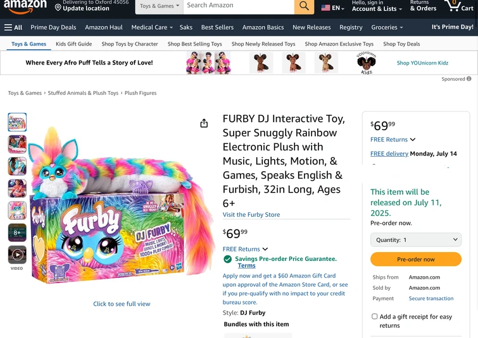Click the YOUnicorn Kidz ad logo

coord(366,63)
